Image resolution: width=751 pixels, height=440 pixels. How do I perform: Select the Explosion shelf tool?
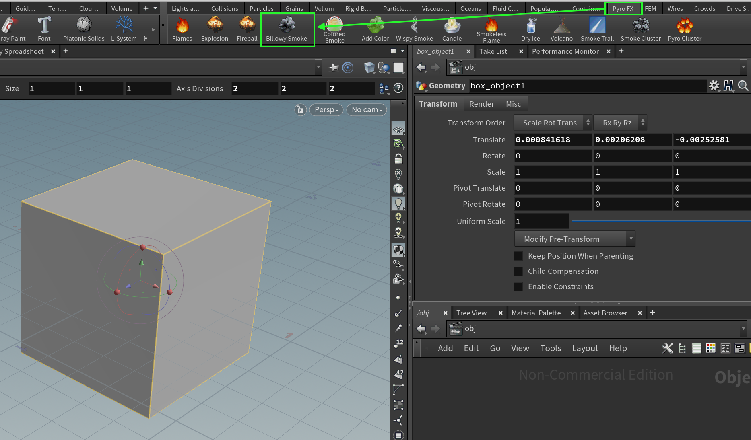coord(215,29)
